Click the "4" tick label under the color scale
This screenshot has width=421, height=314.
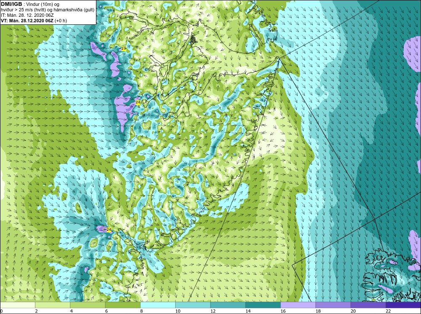click(x=72, y=311)
